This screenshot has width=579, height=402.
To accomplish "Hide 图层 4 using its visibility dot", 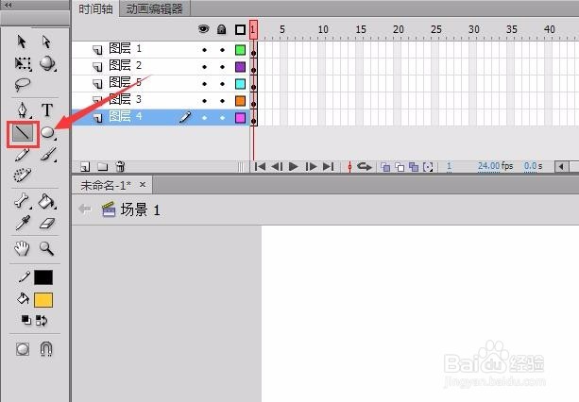I will coord(205,118).
